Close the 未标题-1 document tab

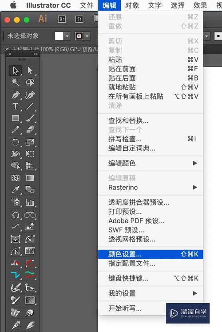coord(7,49)
